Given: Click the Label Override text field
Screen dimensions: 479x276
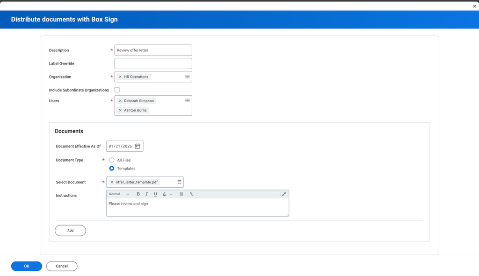Looking at the screenshot, I should [153, 64].
